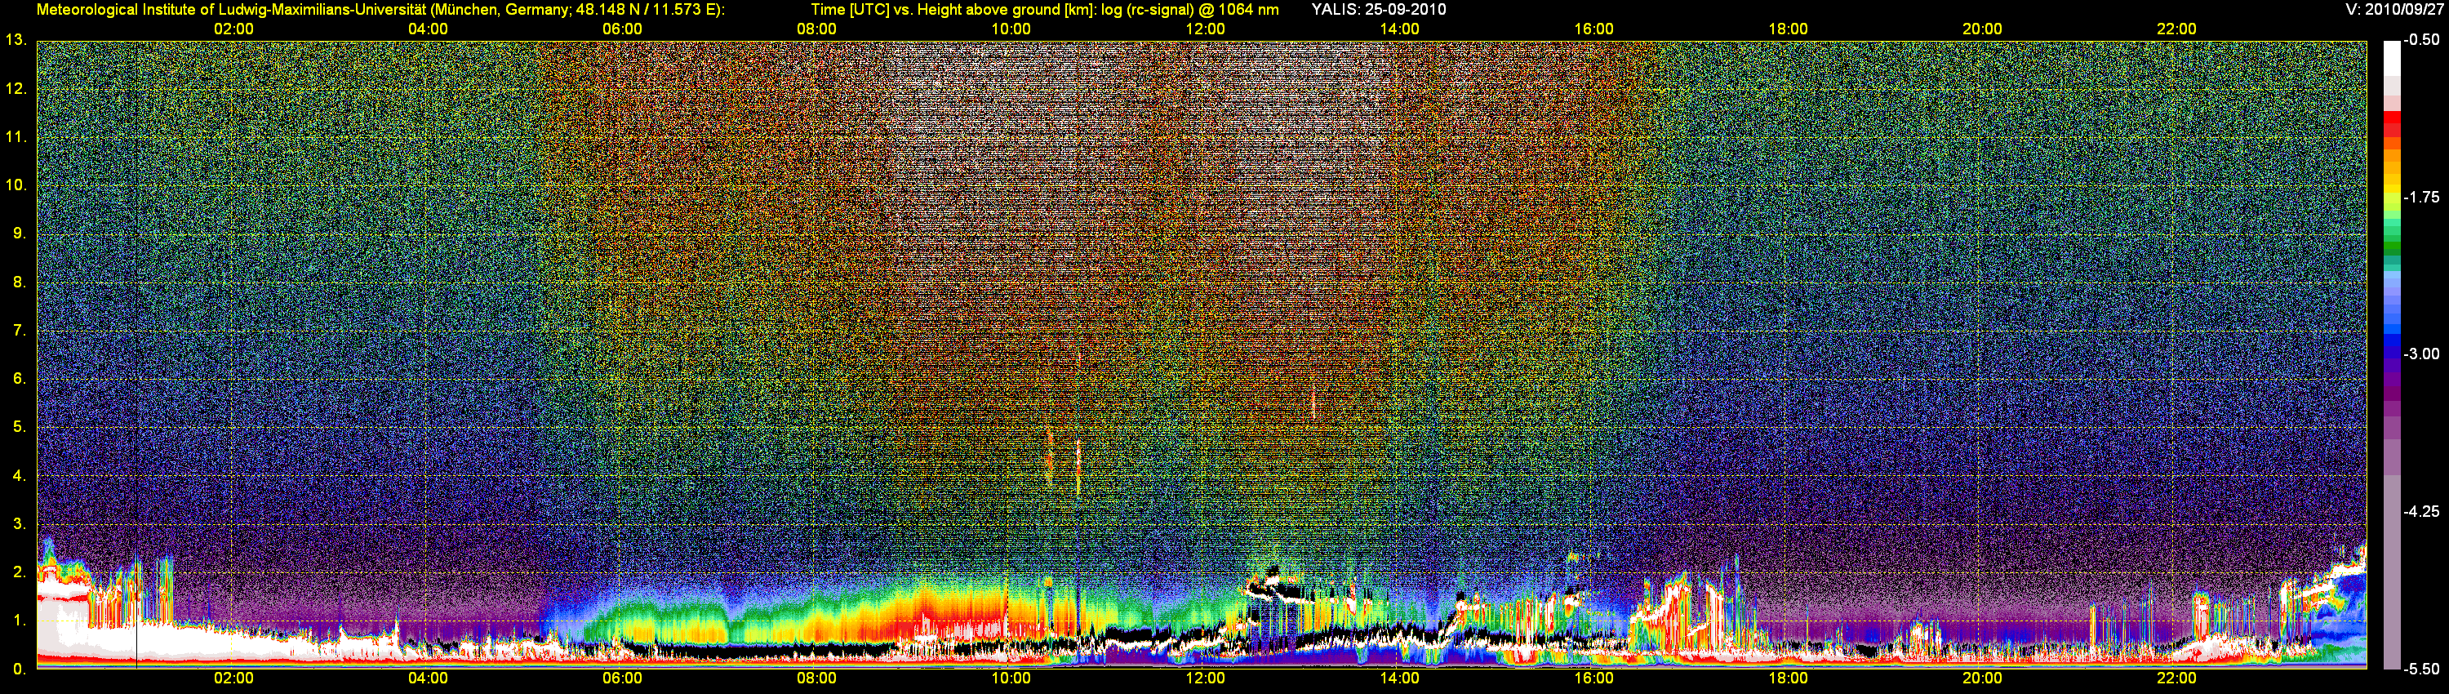Screen dimensions: 2449x694
Task: Click the 9. height axis label
Action: [19, 233]
